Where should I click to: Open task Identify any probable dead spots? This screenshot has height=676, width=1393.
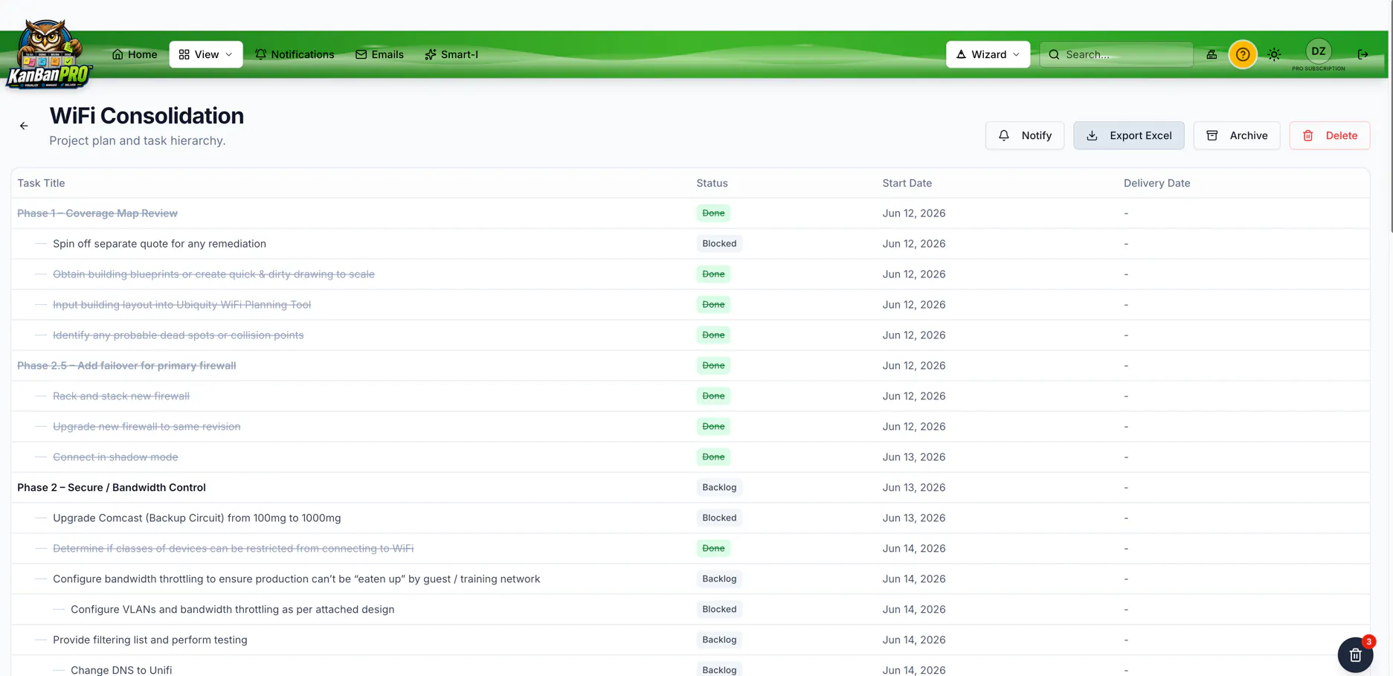[178, 335]
